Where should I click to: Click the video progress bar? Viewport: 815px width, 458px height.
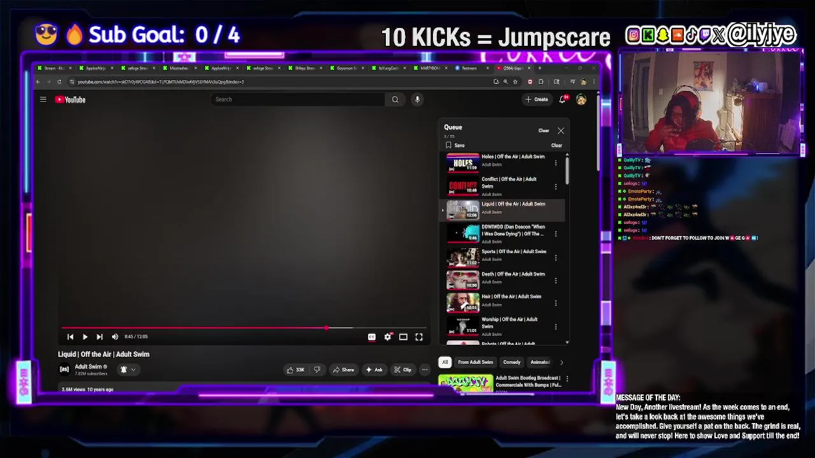(244, 328)
